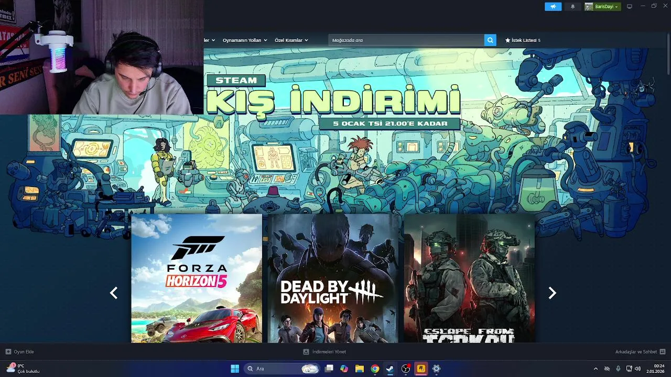Open Forza Horizon 5 game card
Screen dimensions: 671x377
tap(197, 279)
